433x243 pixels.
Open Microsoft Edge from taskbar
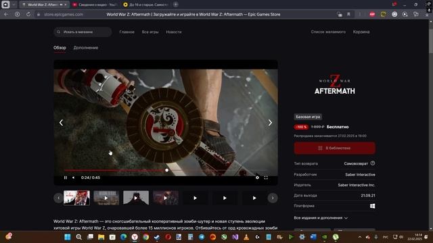(x=123, y=237)
